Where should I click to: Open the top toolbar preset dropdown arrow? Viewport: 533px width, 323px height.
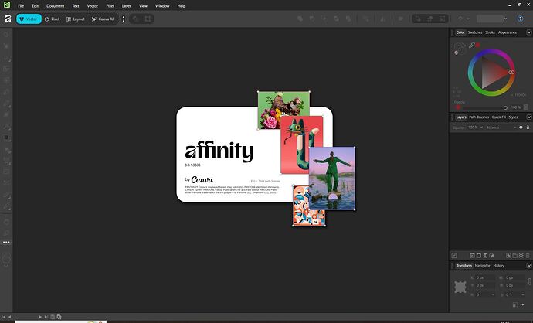coord(505,19)
